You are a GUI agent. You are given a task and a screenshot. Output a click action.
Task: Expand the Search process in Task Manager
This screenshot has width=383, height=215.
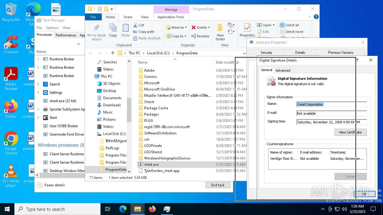tap(38, 84)
